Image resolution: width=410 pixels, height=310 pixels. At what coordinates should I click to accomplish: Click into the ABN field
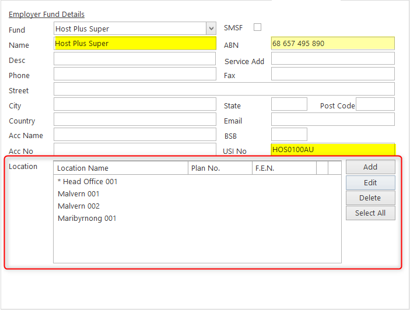(332, 44)
